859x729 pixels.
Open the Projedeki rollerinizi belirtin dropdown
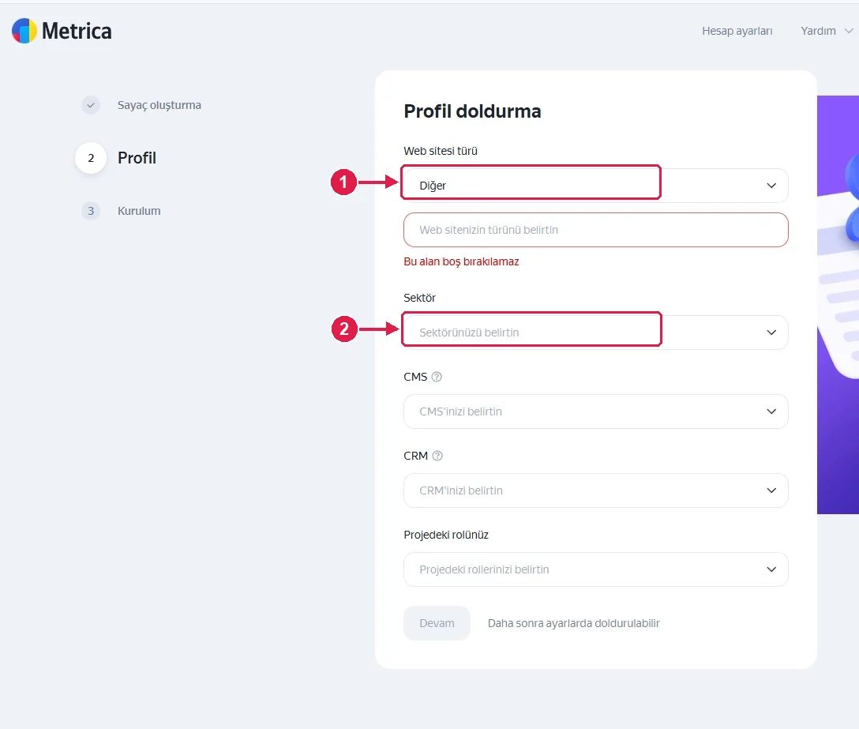595,569
